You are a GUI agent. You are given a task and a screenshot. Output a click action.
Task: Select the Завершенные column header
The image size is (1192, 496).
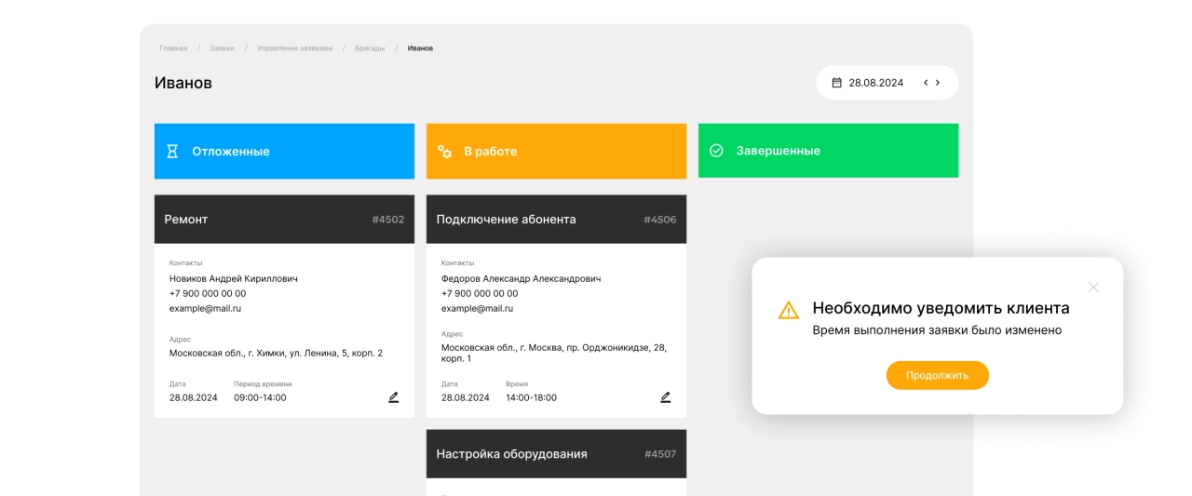(x=828, y=151)
